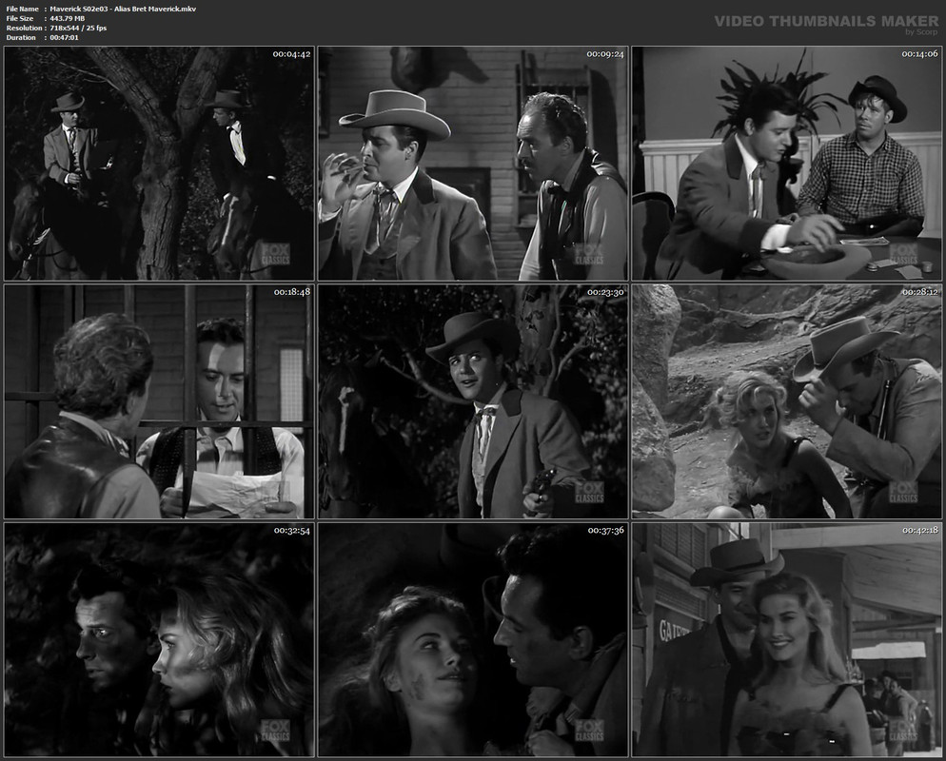Open the frame timestamped 00:37:36

473,640
